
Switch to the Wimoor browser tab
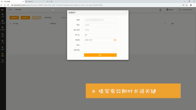click(37, 2)
